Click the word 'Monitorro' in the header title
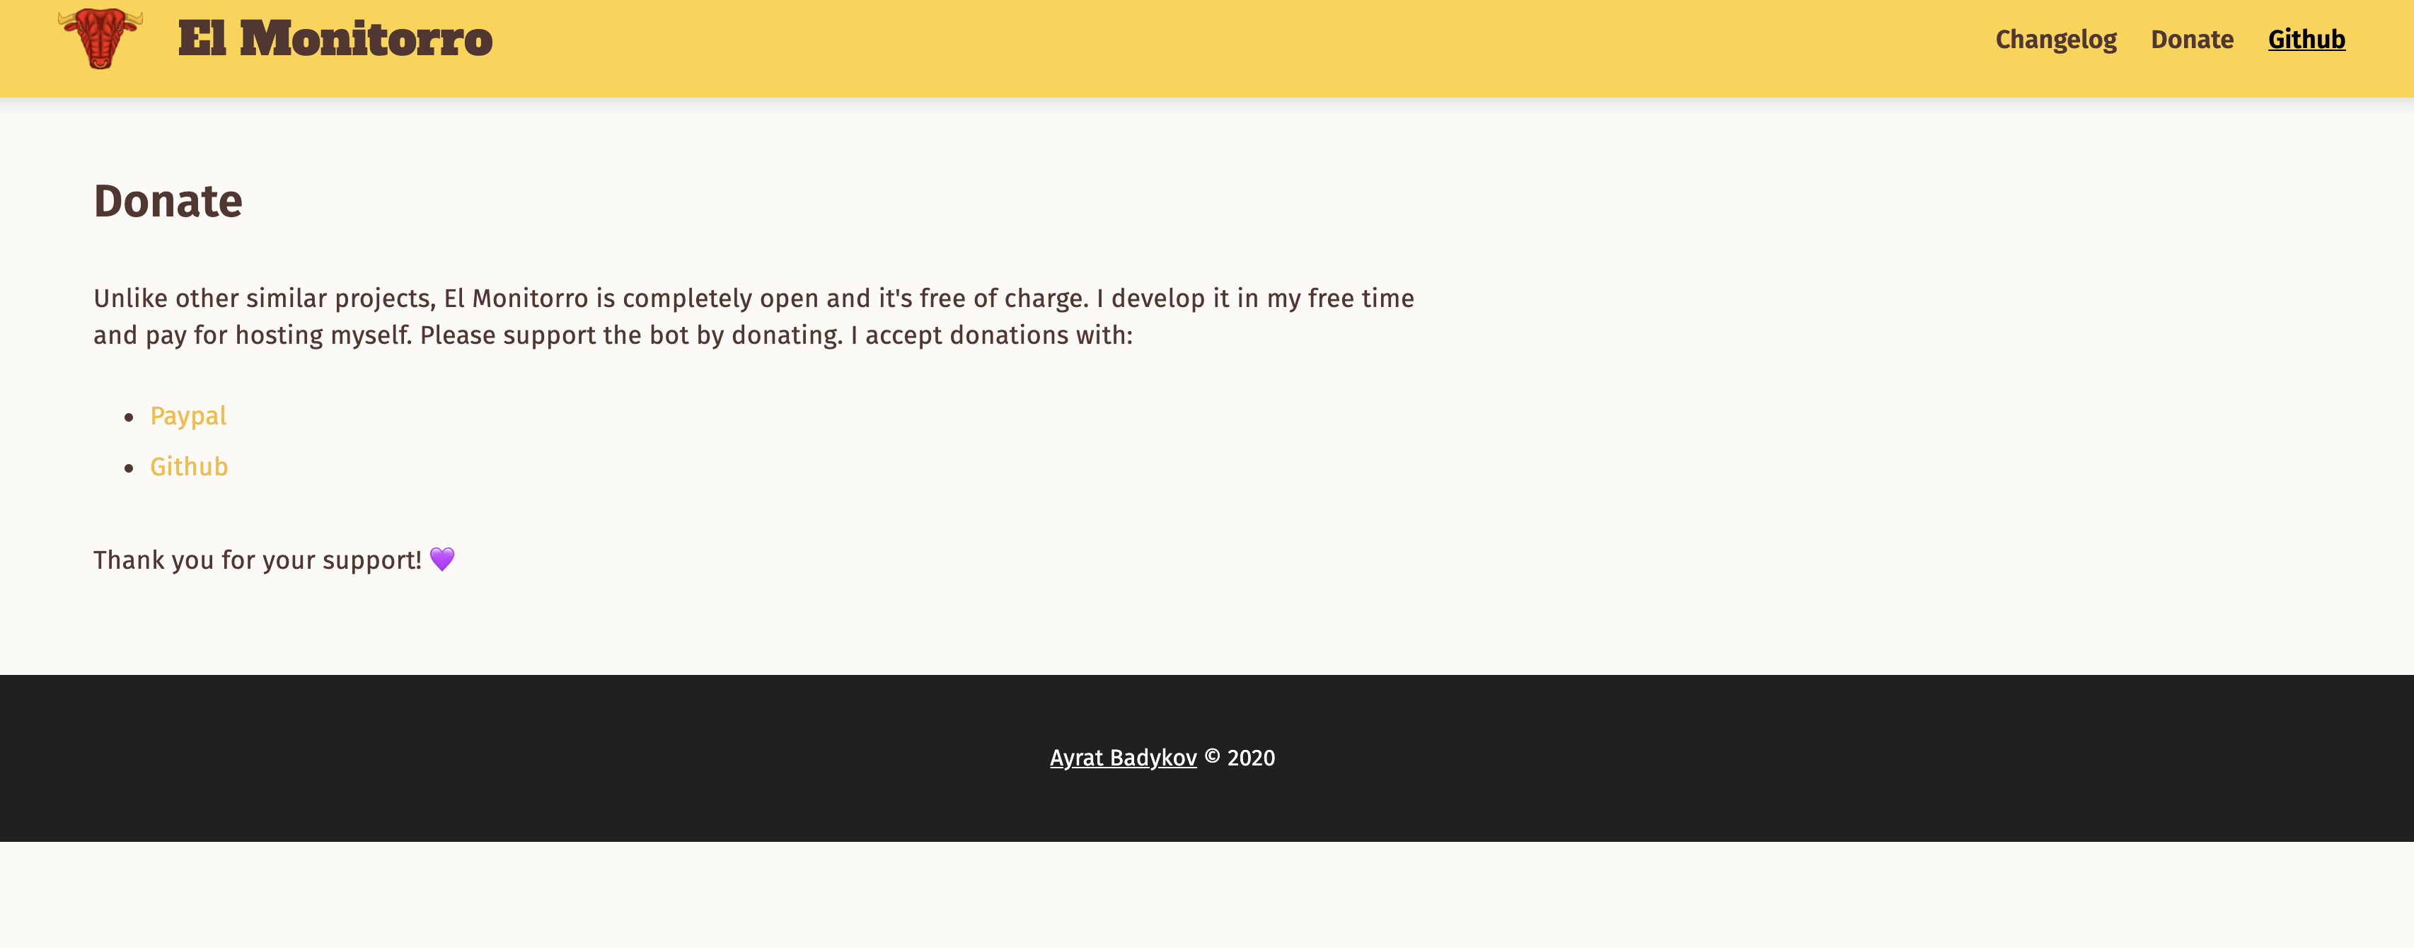2414x948 pixels. (366, 40)
